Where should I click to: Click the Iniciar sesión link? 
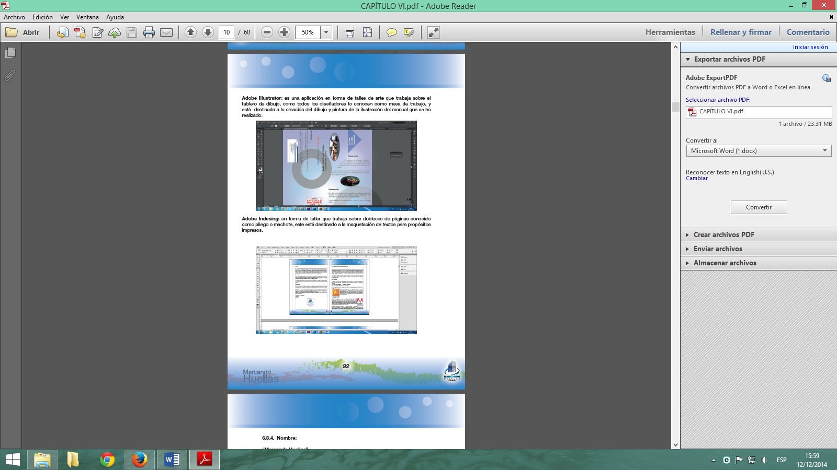[810, 47]
